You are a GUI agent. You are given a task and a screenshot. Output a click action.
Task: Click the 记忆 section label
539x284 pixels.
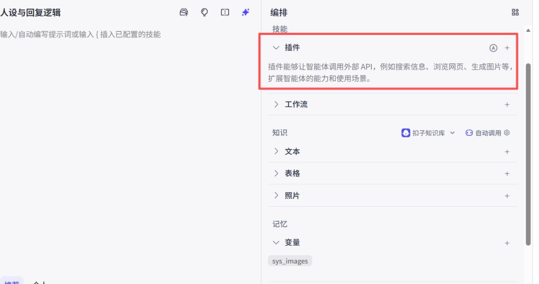click(x=280, y=224)
